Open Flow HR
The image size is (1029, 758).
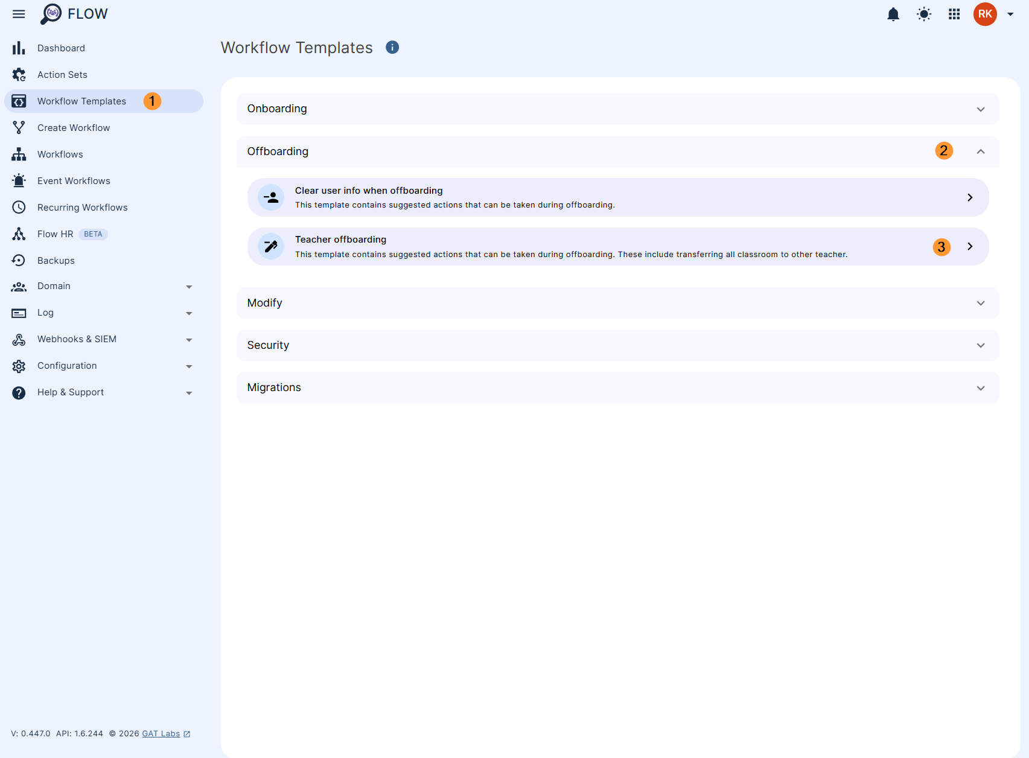point(104,234)
